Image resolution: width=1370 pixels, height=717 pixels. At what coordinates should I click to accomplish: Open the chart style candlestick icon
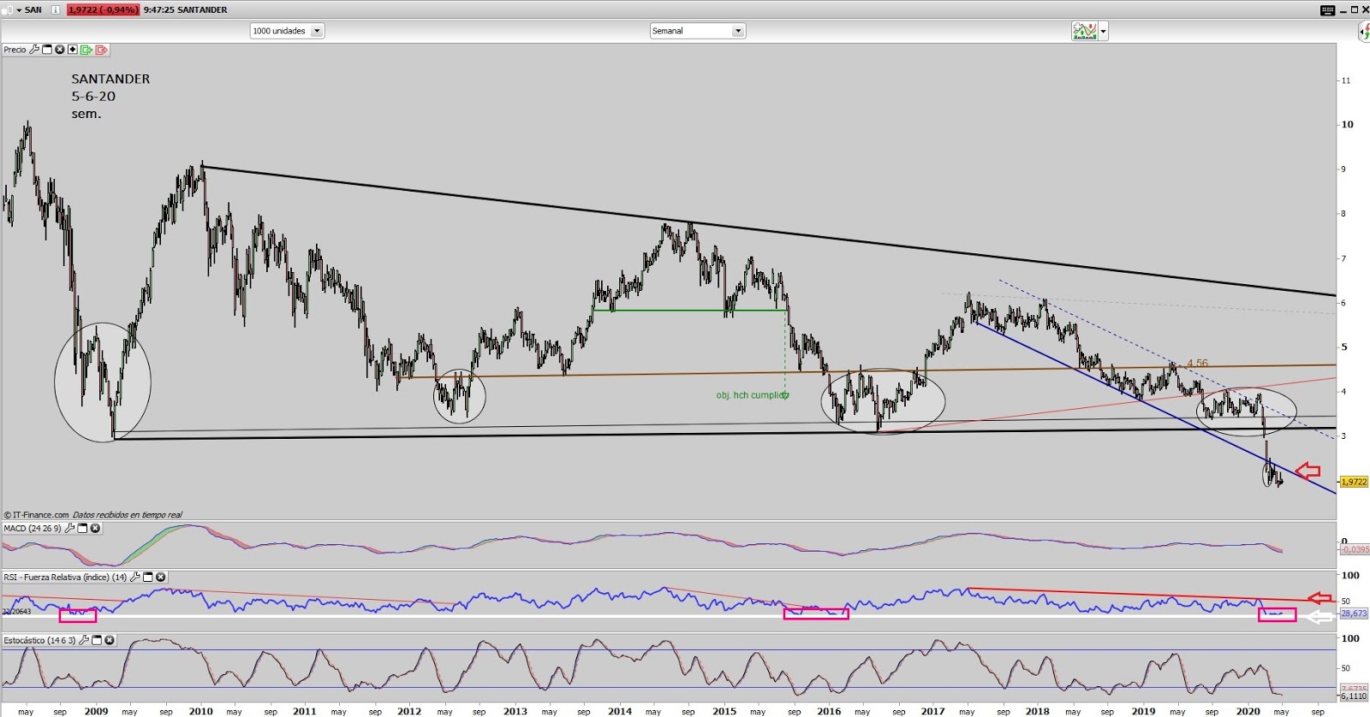click(8, 9)
